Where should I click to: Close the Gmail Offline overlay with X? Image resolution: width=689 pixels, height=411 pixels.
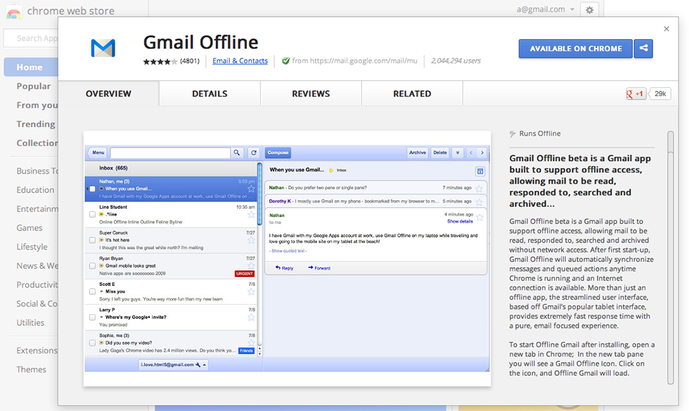667,29
